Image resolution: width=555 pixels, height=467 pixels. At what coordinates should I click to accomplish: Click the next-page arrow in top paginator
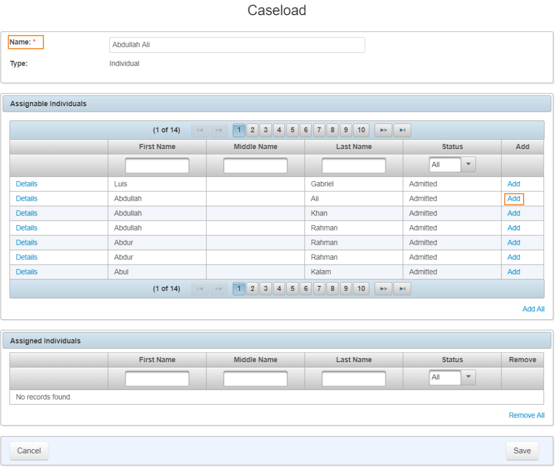tap(383, 130)
